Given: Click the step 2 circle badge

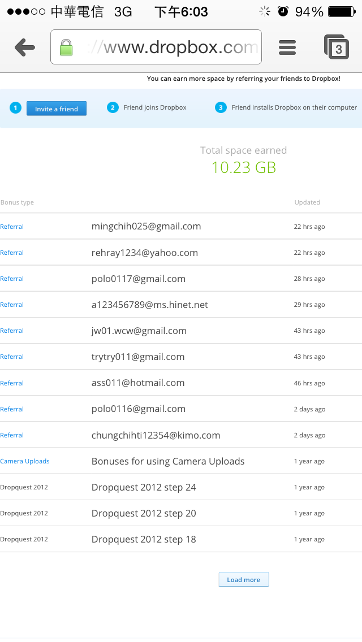Looking at the screenshot, I should point(113,107).
